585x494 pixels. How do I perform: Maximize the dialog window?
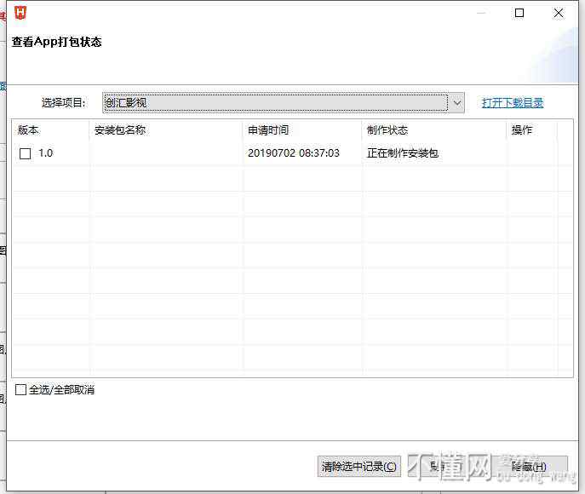[519, 13]
